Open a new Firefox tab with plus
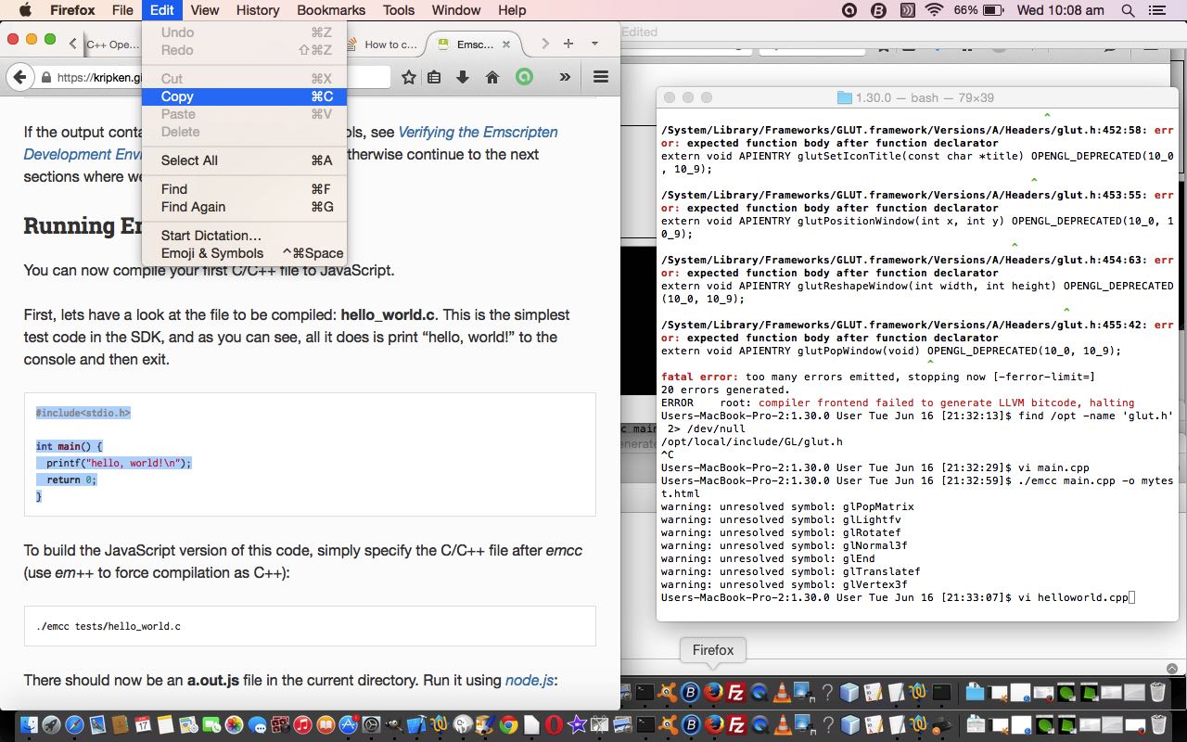Viewport: 1187px width, 742px height. click(x=568, y=44)
